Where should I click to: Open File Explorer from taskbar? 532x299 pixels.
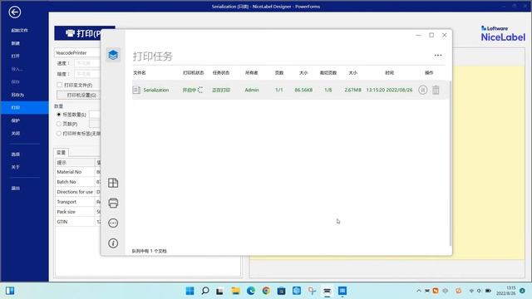[x=235, y=291]
